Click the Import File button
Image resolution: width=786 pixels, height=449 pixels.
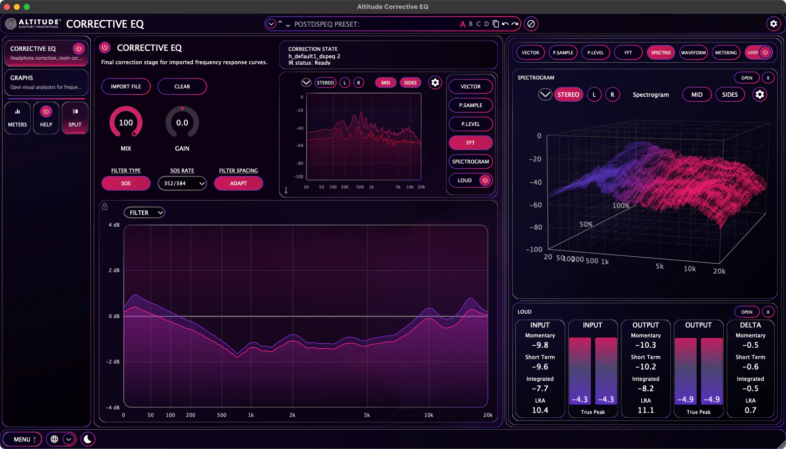click(x=126, y=86)
